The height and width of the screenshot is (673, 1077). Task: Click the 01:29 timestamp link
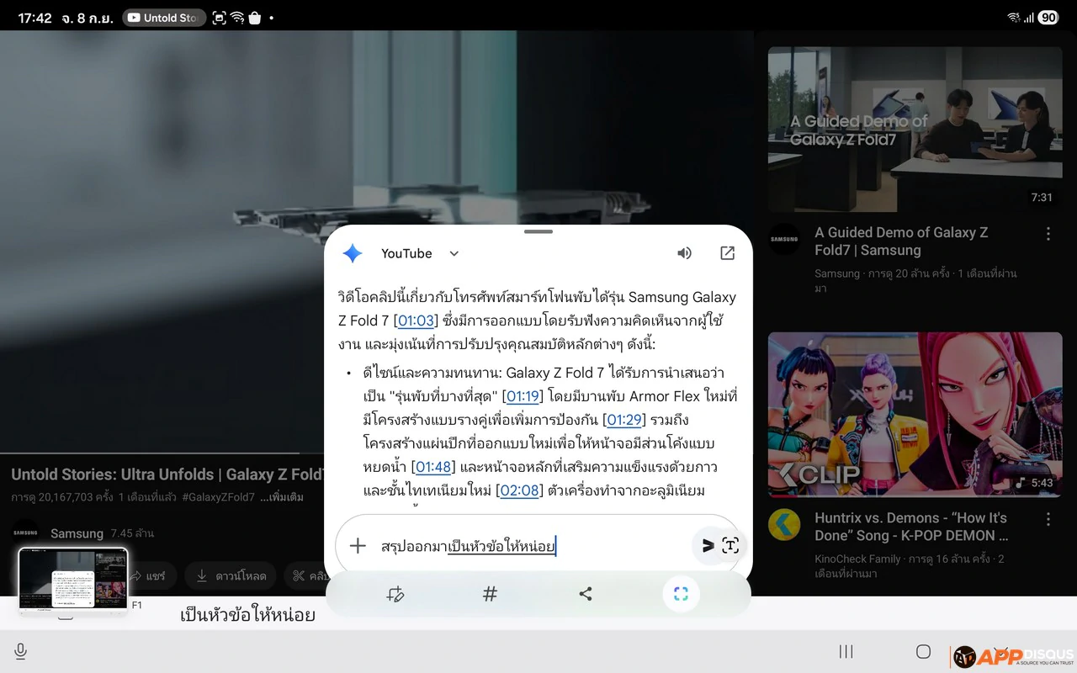pyautogui.click(x=624, y=420)
